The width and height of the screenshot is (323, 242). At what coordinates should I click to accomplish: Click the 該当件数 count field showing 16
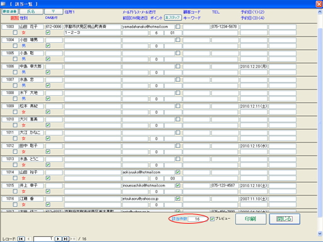(x=197, y=219)
